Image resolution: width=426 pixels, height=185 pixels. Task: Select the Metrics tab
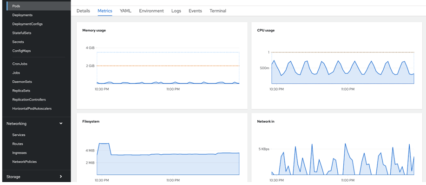tap(105, 11)
